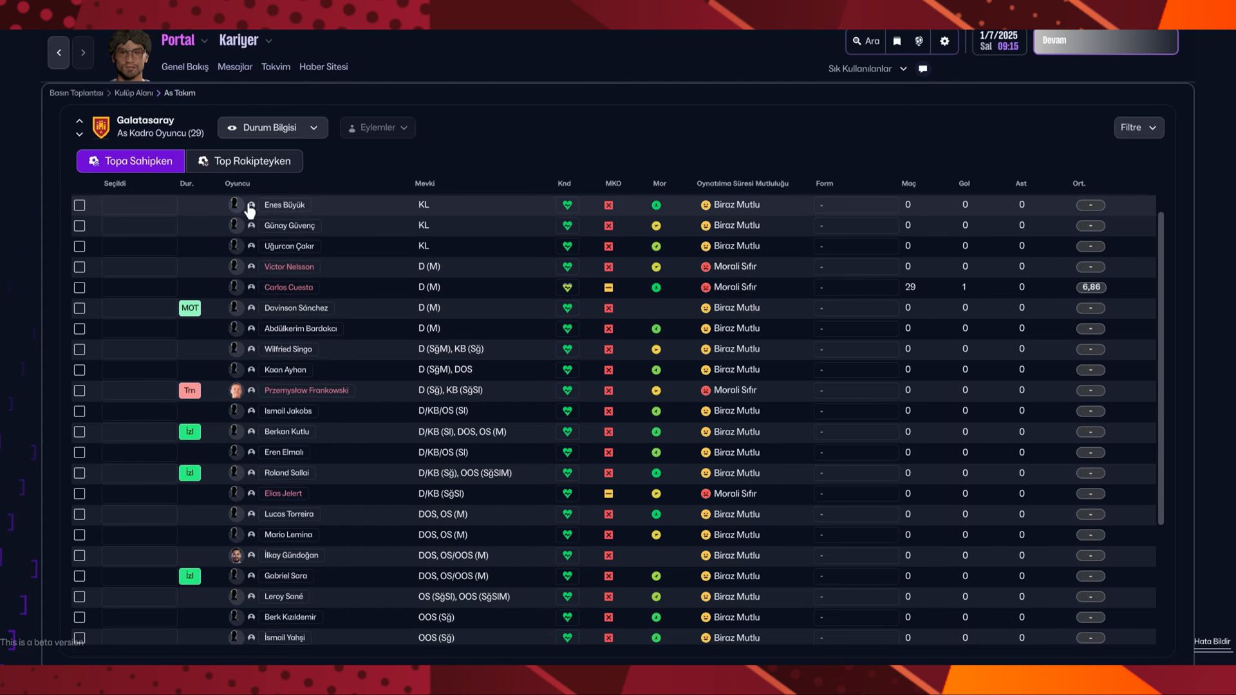Click the globe icon near the settings gear
The width and height of the screenshot is (1236, 695).
tap(919, 41)
